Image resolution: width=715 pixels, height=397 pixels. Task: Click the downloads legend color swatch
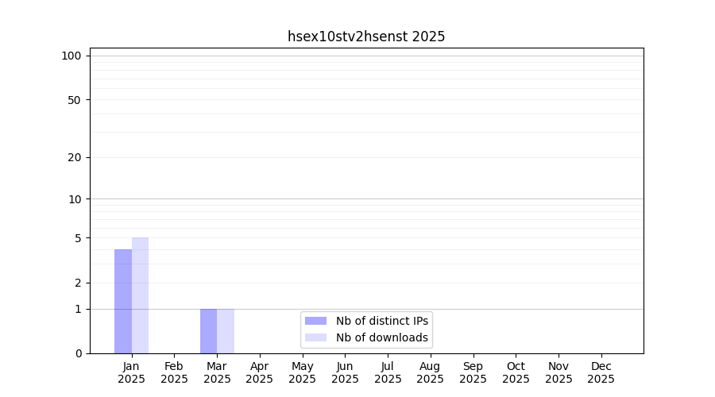coord(315,337)
